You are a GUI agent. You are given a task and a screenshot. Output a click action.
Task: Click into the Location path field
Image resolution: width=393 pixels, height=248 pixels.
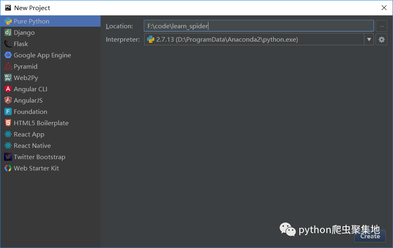(259, 26)
